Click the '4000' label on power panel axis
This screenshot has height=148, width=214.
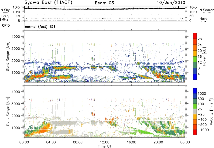coord(16,37)
